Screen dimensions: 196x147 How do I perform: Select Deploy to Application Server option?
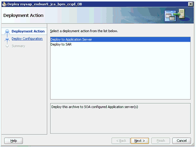[x=120, y=40]
